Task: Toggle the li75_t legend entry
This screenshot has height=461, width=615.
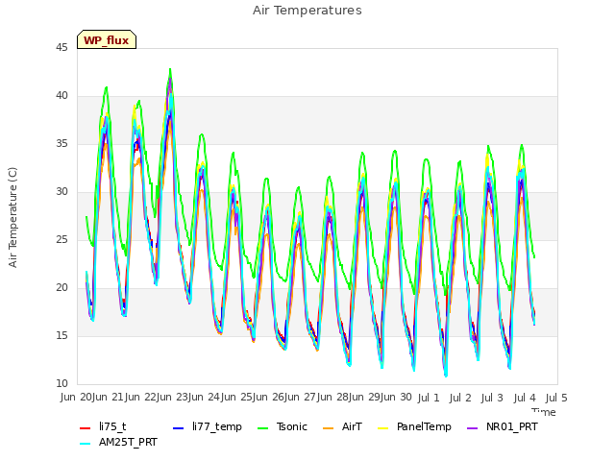Action: coord(103,426)
